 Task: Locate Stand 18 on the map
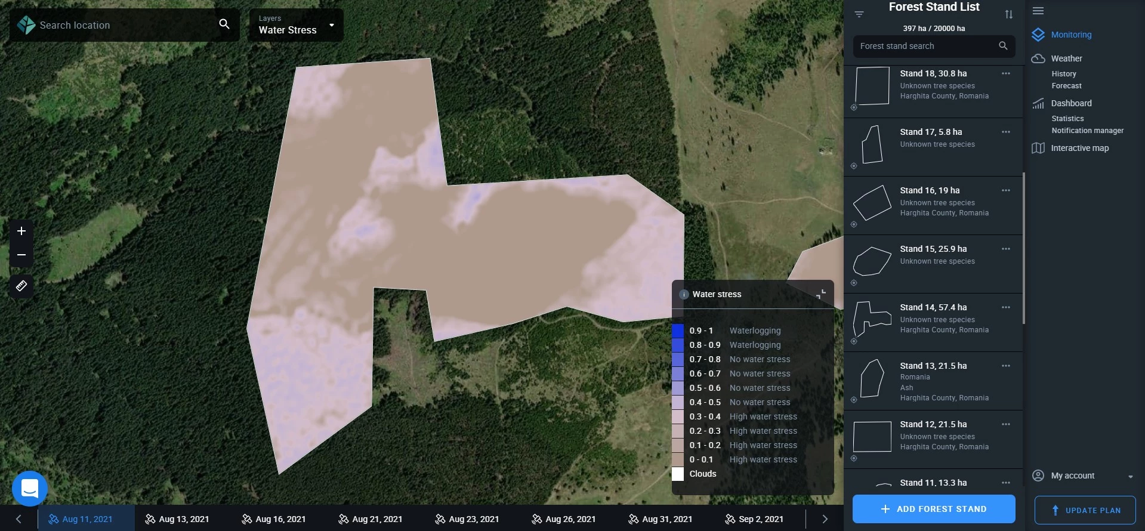point(854,108)
